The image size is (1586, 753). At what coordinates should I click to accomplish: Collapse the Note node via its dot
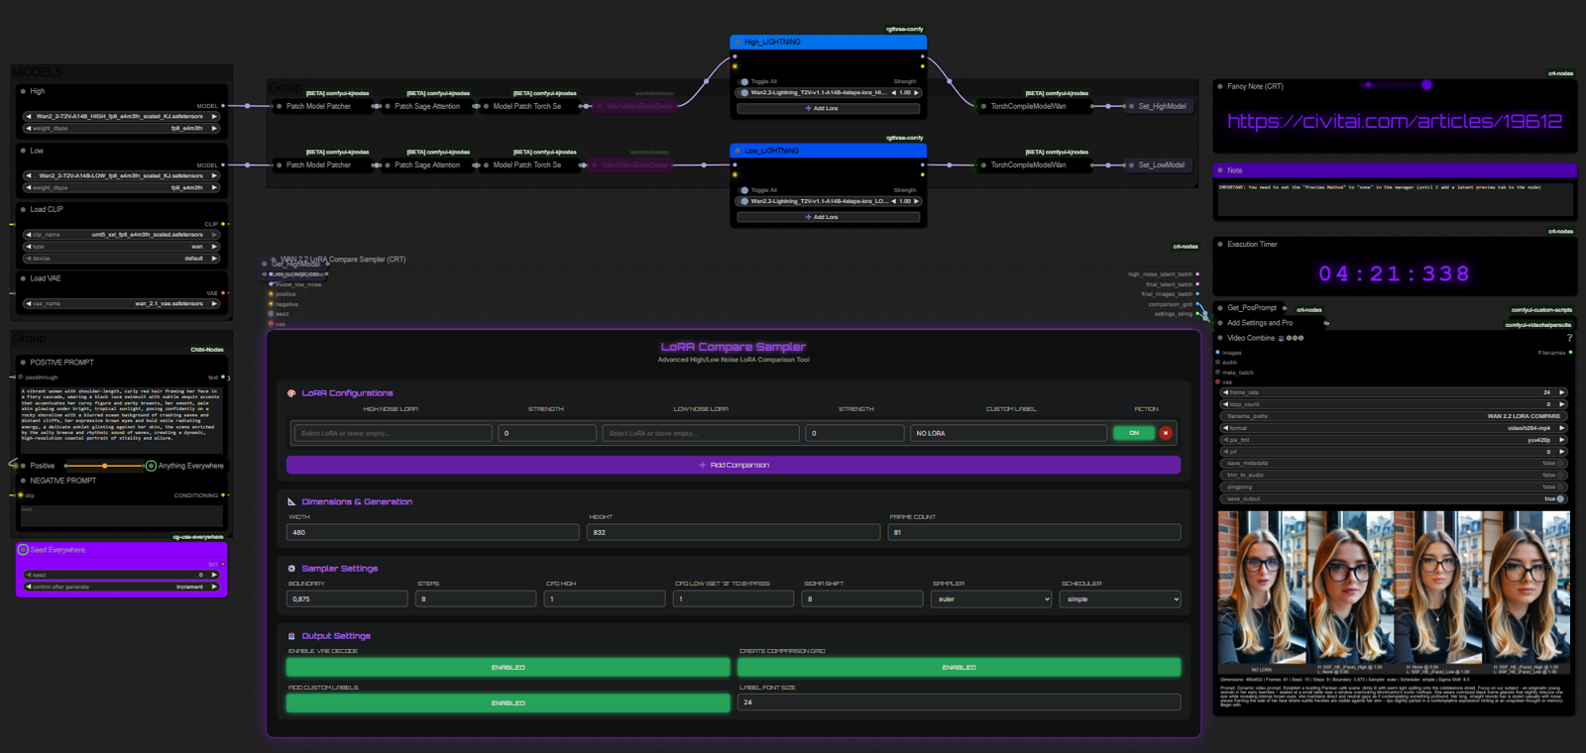pos(1220,170)
